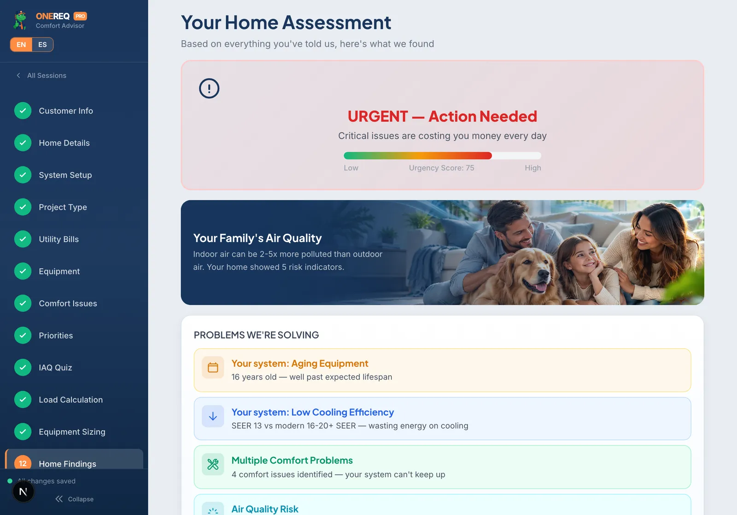The height and width of the screenshot is (515, 737).
Task: Click the green checkmark beside Home Details
Action: coord(23,143)
